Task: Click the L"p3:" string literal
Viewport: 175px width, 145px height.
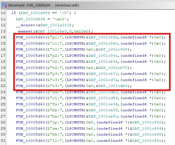Action: [x=55, y=74]
